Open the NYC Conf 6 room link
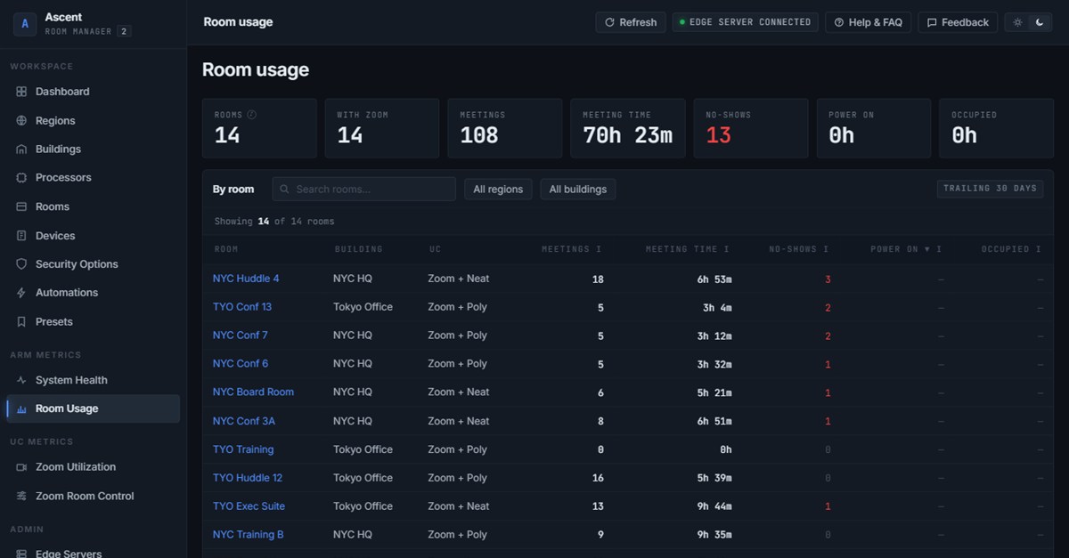 click(240, 364)
